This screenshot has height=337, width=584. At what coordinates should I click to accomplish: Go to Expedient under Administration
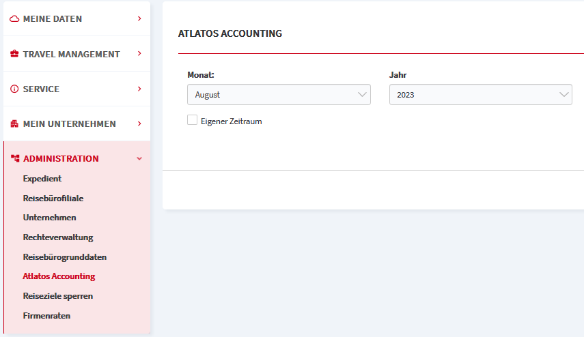tap(42, 179)
